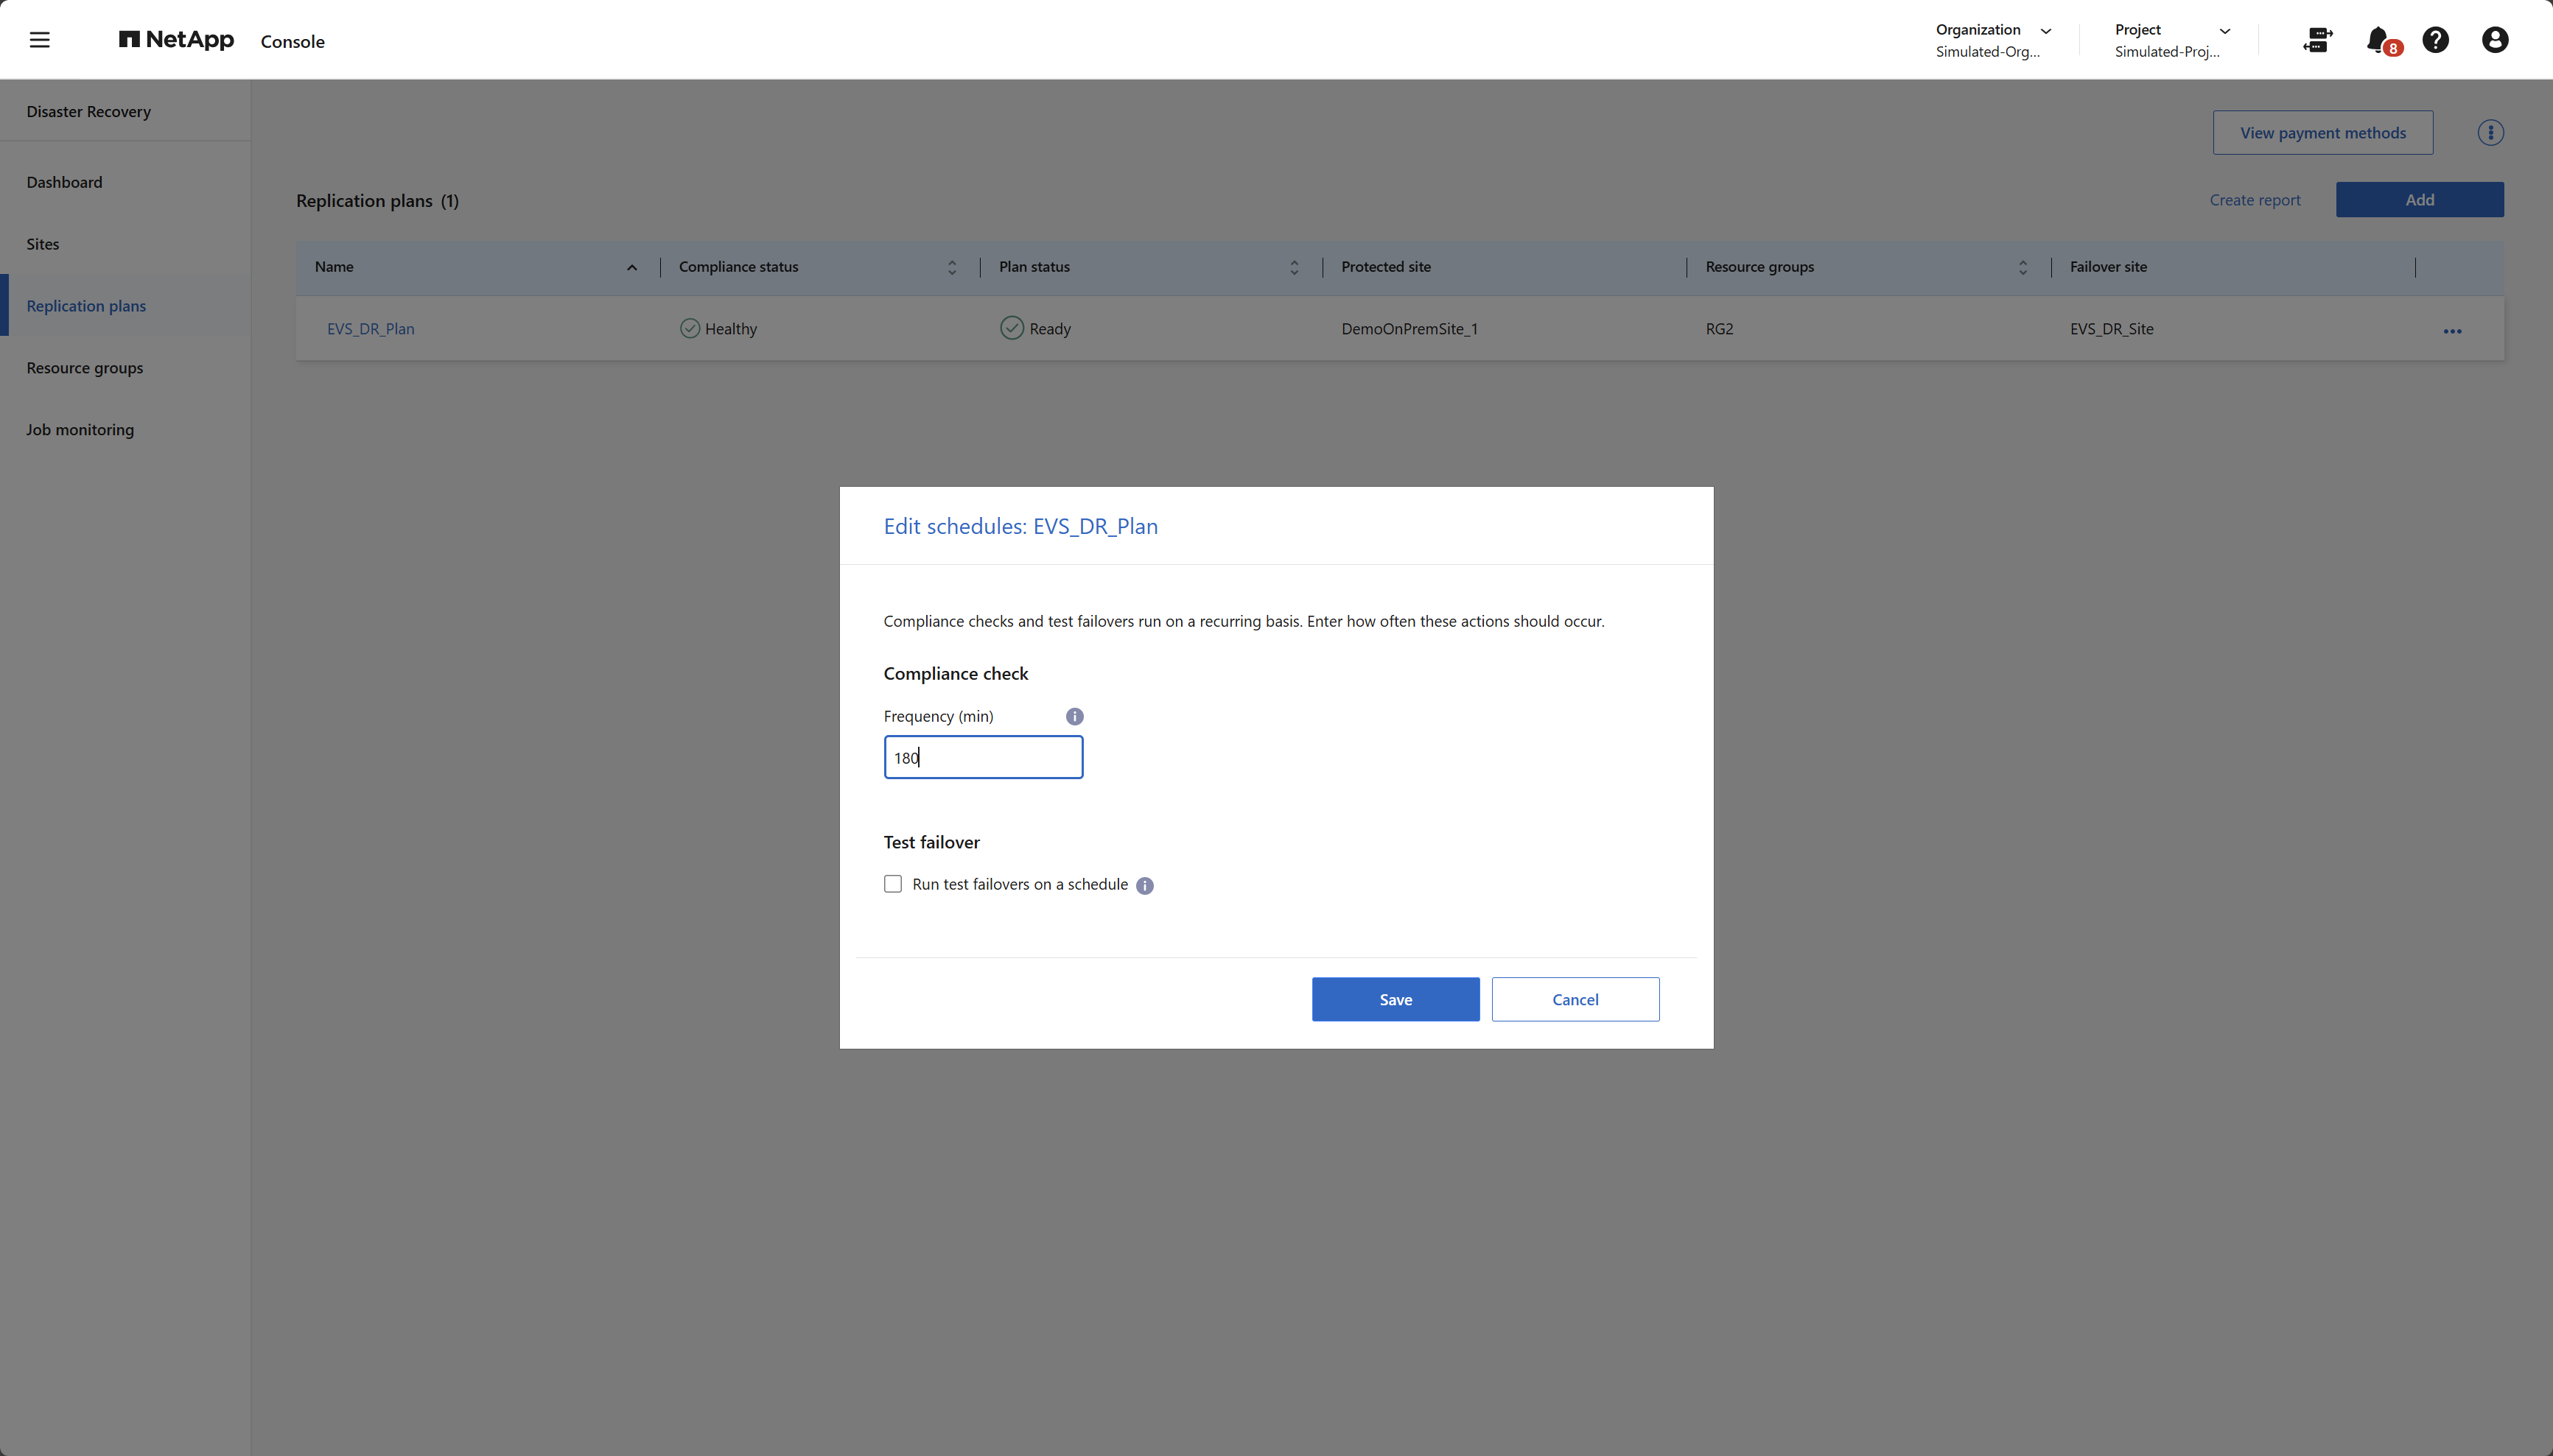Screen dimensions: 2553x1456
Task: Sort by Compliance status column arrows
Action: click(x=951, y=267)
